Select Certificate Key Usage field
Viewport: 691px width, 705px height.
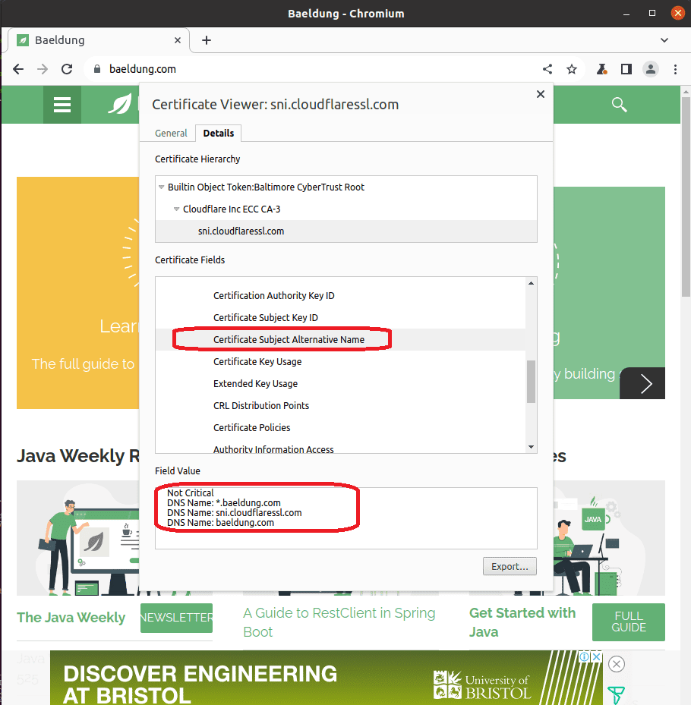click(x=257, y=362)
